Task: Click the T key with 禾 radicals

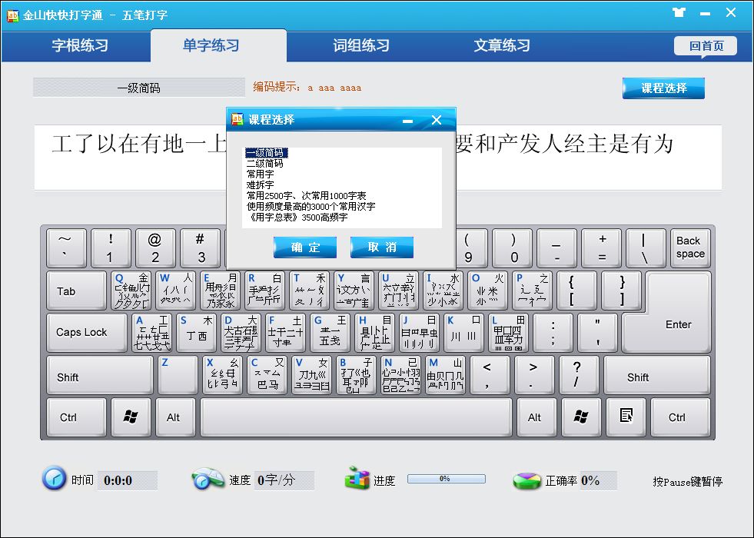Action: click(310, 291)
